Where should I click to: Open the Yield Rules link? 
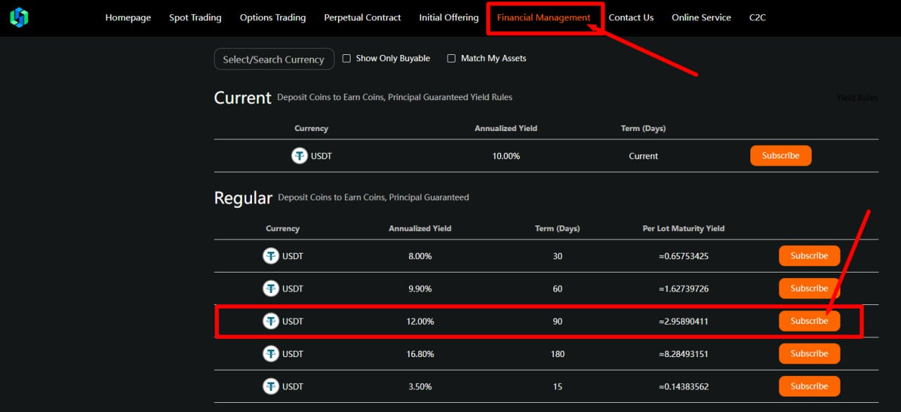(857, 98)
